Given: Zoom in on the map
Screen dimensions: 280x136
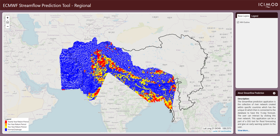Looking at the screenshot, I should click(x=8, y=17).
